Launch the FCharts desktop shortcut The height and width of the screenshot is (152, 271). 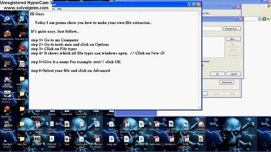click(37, 139)
